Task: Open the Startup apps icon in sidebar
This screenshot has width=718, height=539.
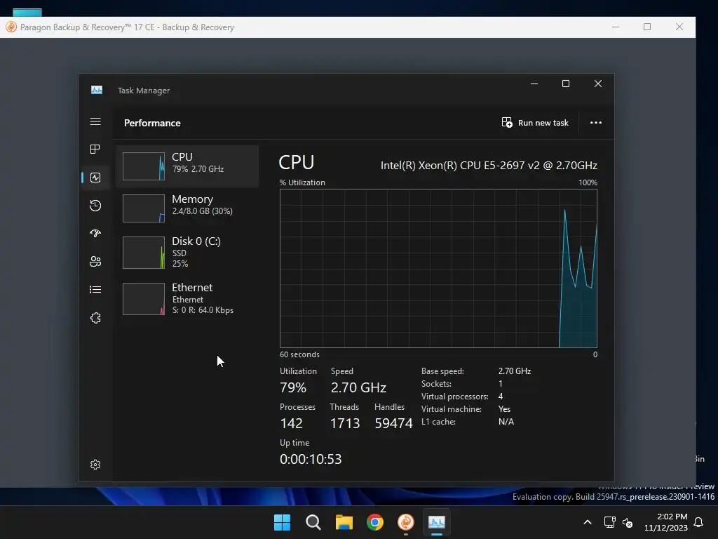Action: (95, 233)
